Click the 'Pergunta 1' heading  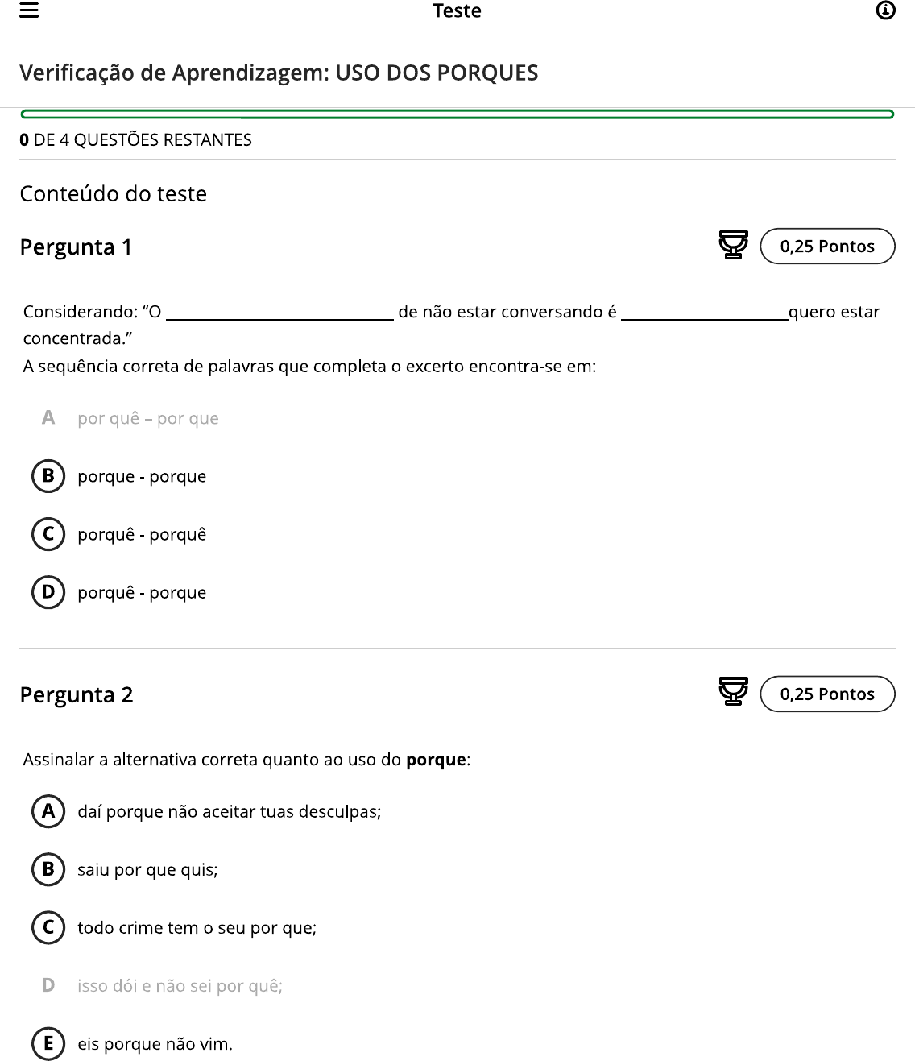click(76, 247)
